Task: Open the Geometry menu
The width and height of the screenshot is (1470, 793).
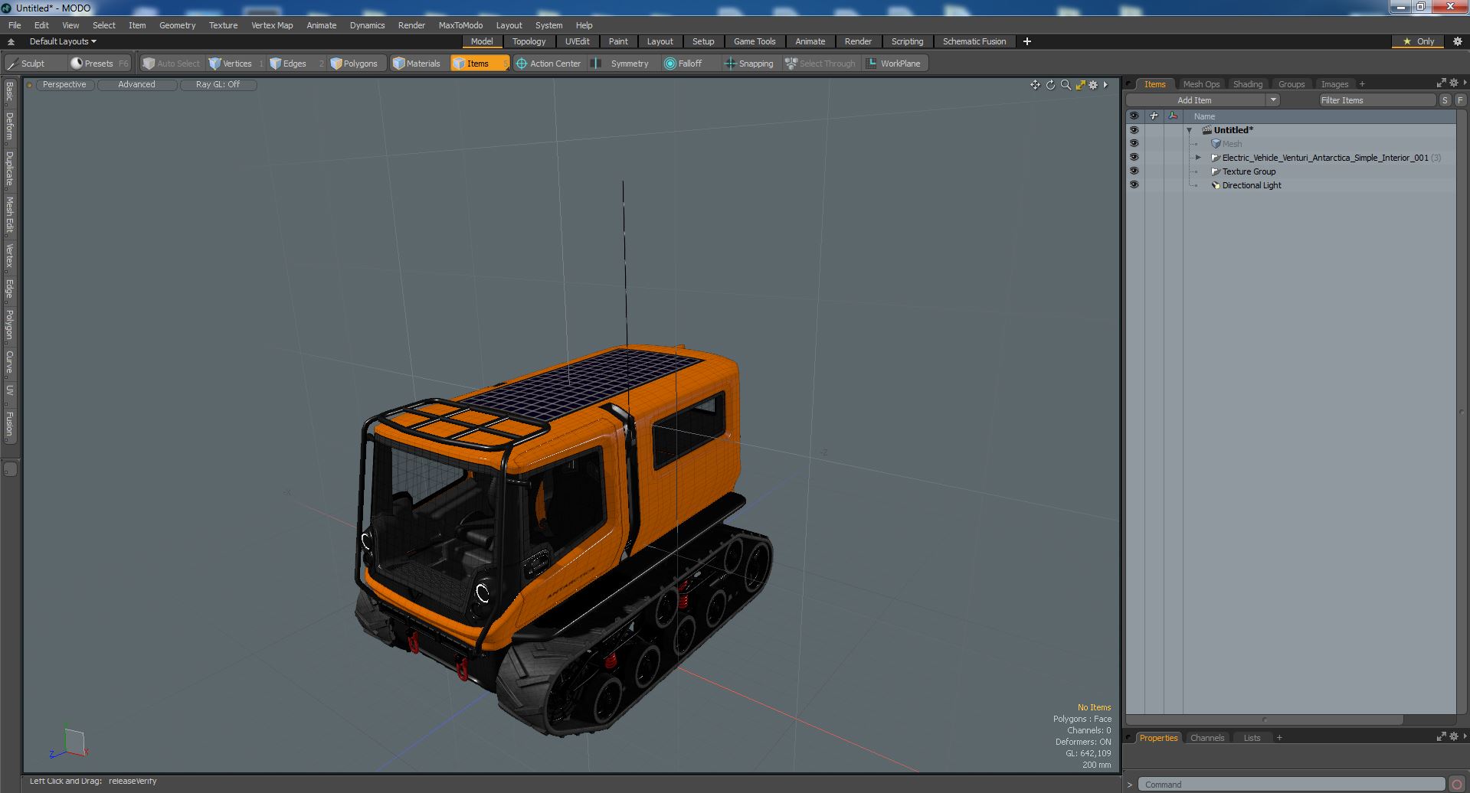Action: [x=177, y=25]
